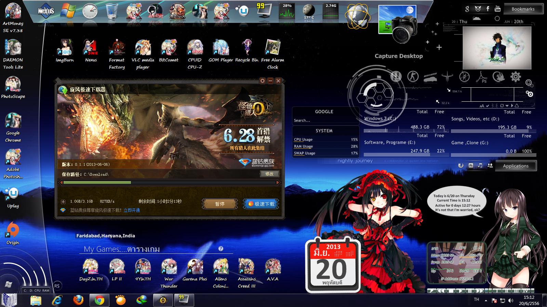Viewport: 547px width, 307px height.
Task: Open ArtMoney SE v7.38 icon
Action: [x=13, y=18]
